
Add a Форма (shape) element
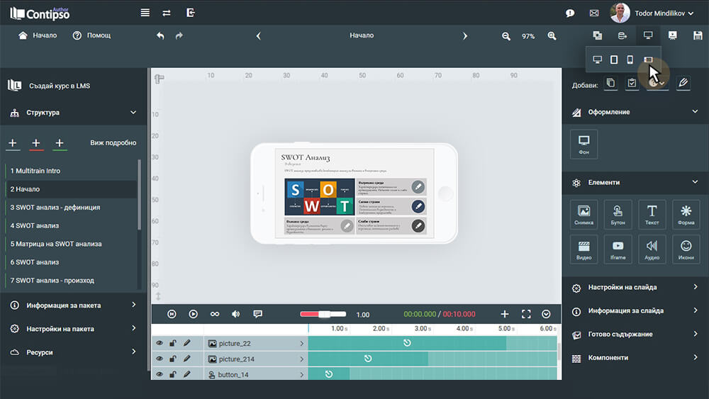(686, 214)
